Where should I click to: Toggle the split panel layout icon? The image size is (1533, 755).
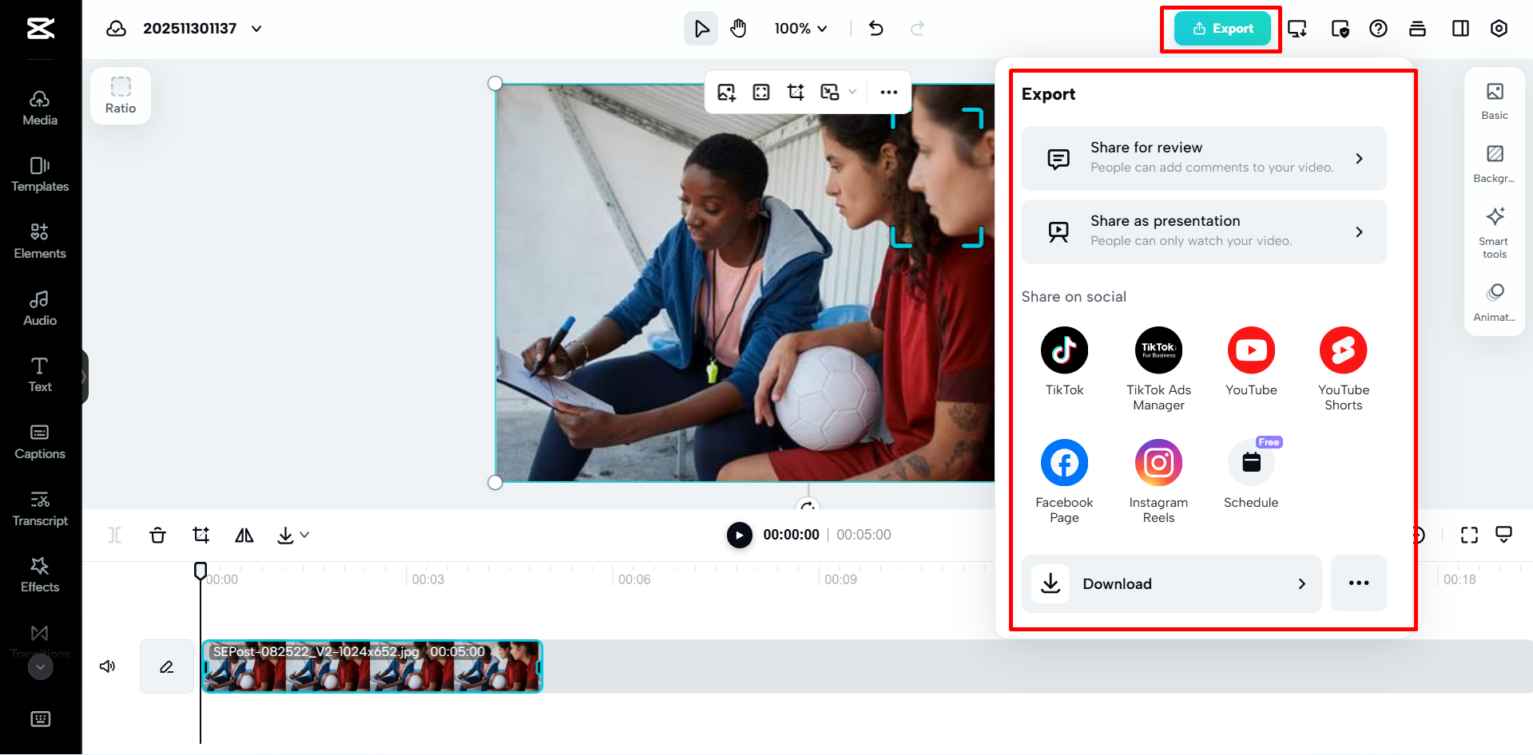click(x=1460, y=29)
